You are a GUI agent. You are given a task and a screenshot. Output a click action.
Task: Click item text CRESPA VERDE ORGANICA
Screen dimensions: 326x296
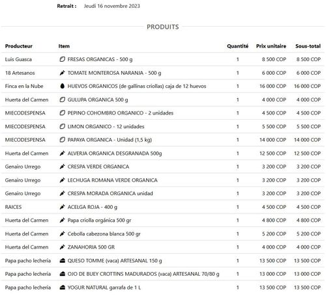[98, 167]
